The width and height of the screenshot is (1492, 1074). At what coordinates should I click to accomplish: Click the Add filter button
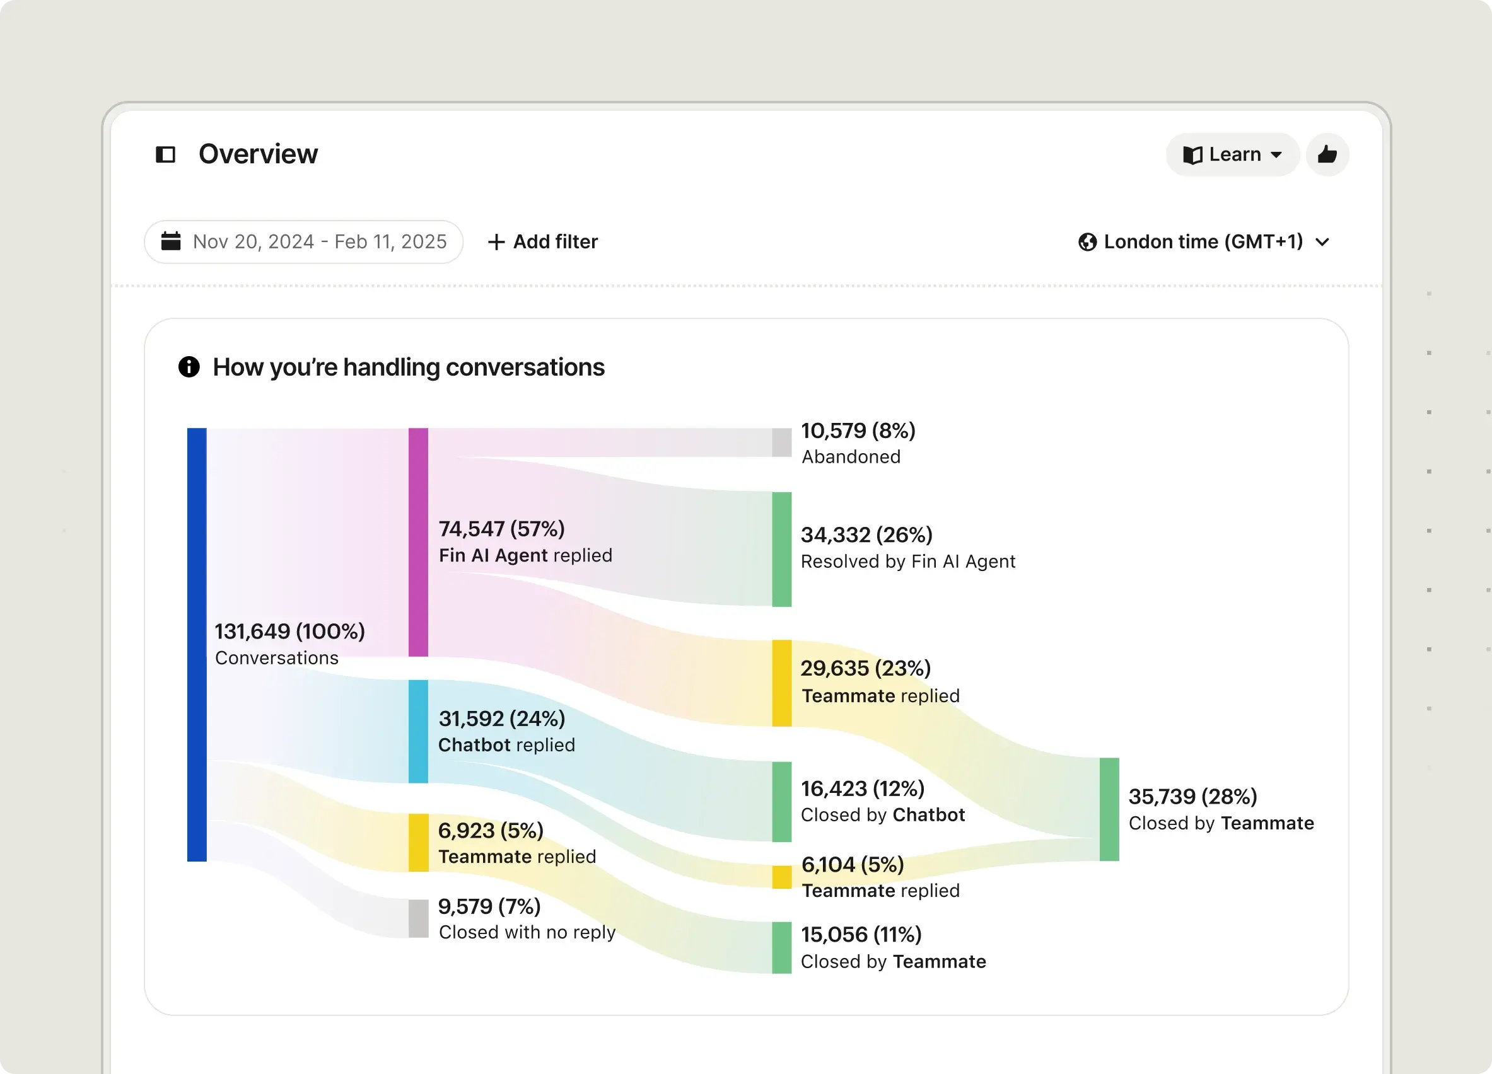point(543,241)
